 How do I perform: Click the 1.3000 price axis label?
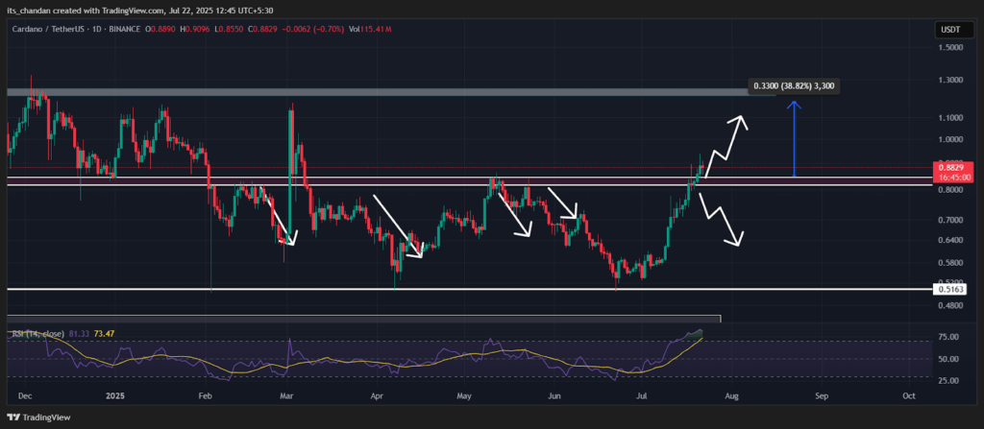pos(948,81)
